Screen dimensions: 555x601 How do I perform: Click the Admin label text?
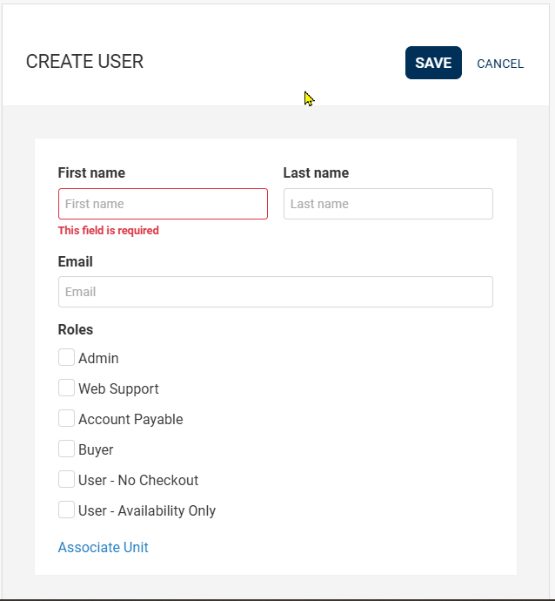pos(98,358)
